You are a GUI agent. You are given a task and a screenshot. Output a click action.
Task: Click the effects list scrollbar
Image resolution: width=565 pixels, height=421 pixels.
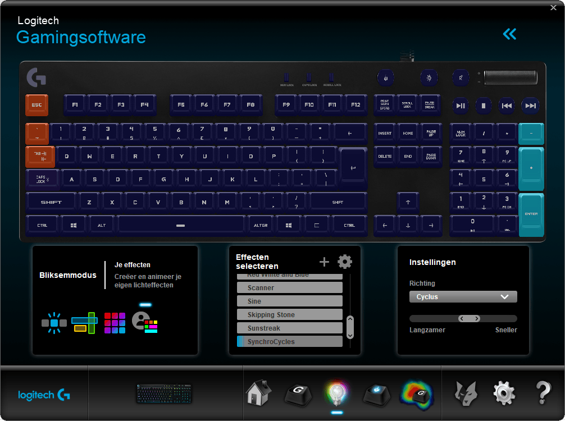pos(350,327)
